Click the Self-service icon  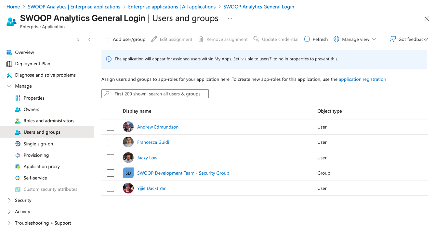click(18, 178)
